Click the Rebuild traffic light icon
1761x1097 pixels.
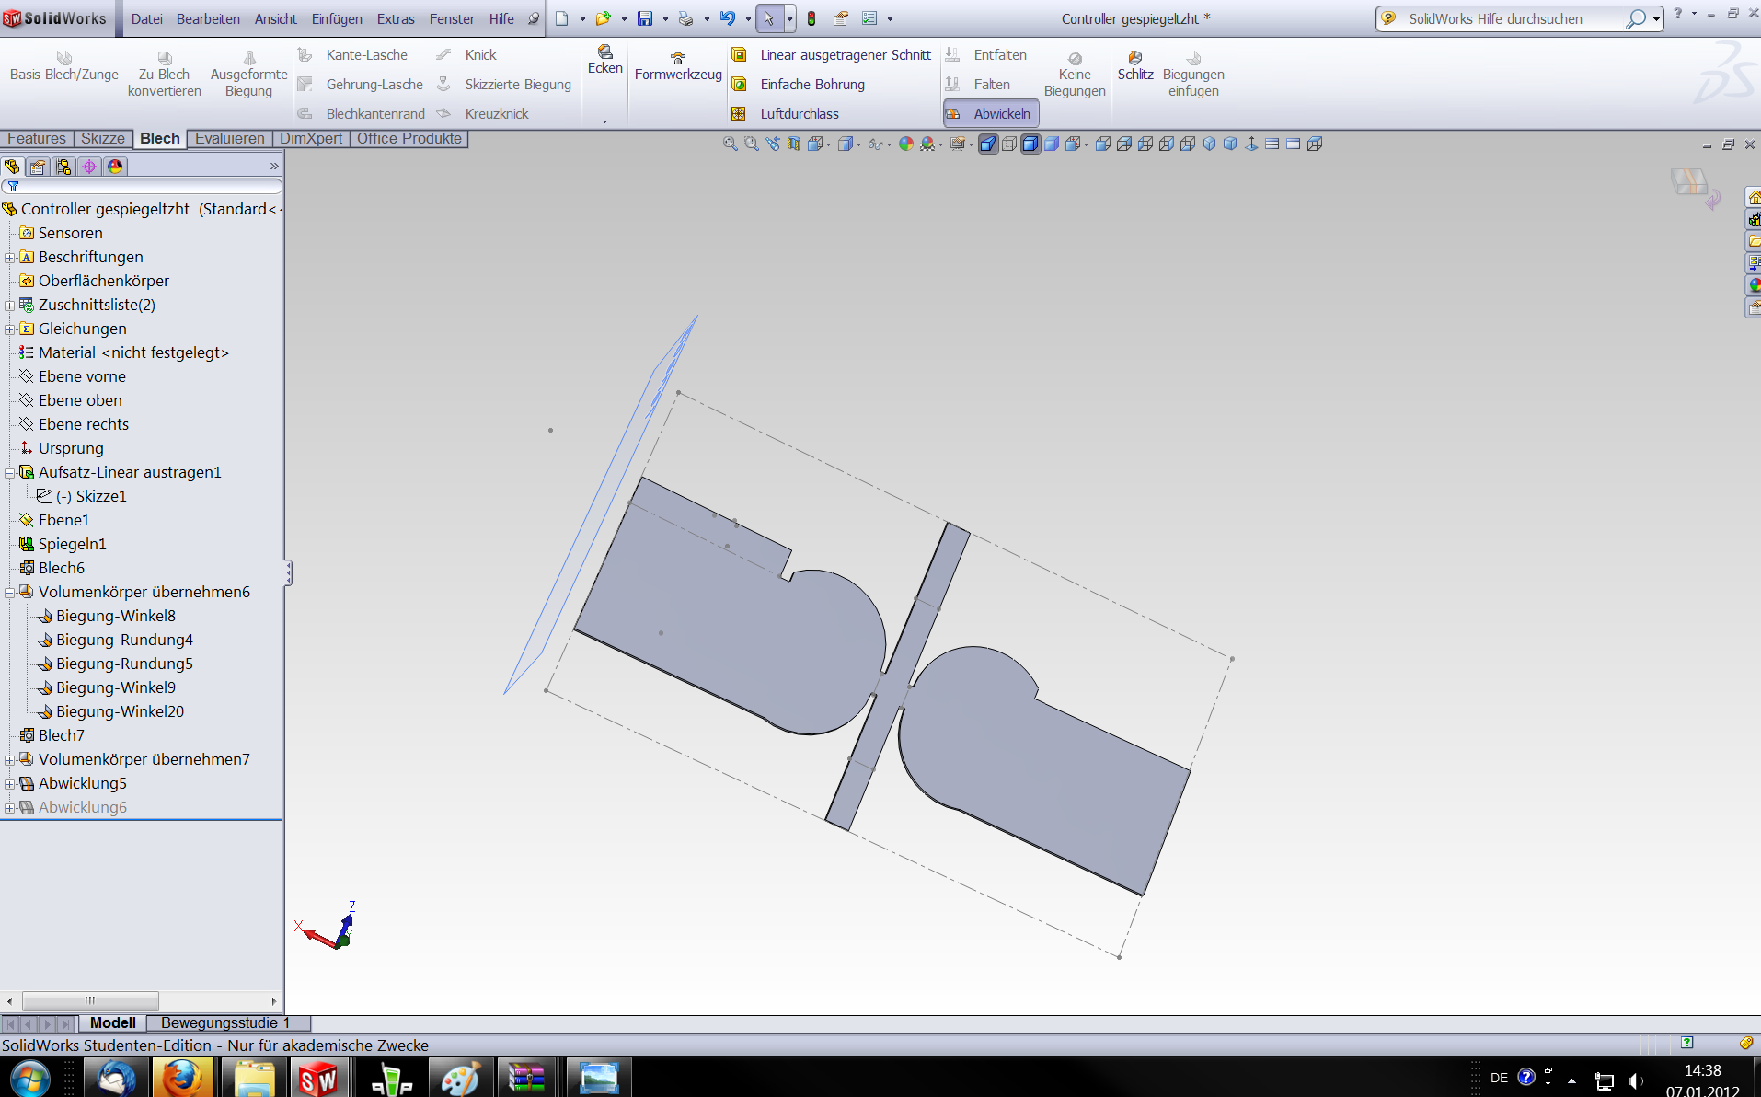(x=811, y=18)
